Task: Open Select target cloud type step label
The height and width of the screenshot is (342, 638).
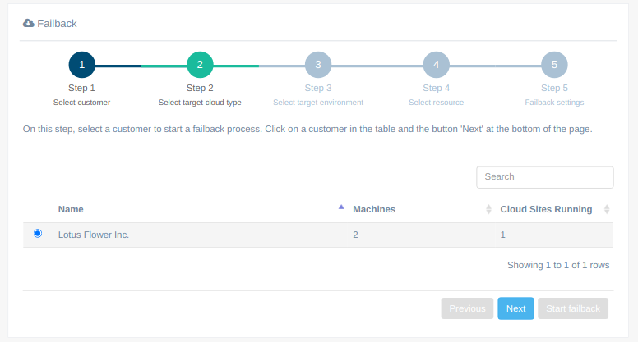Action: 200,103
